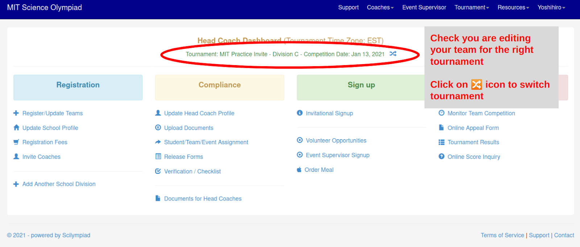
Task: Click the info icon beside Invitational Signup
Action: (x=300, y=113)
